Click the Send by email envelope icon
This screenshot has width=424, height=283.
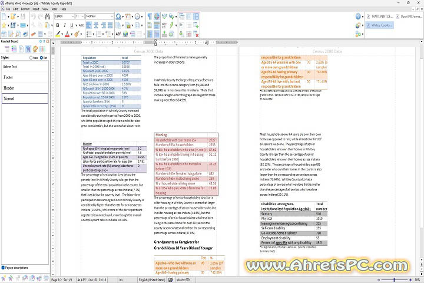tap(23, 25)
